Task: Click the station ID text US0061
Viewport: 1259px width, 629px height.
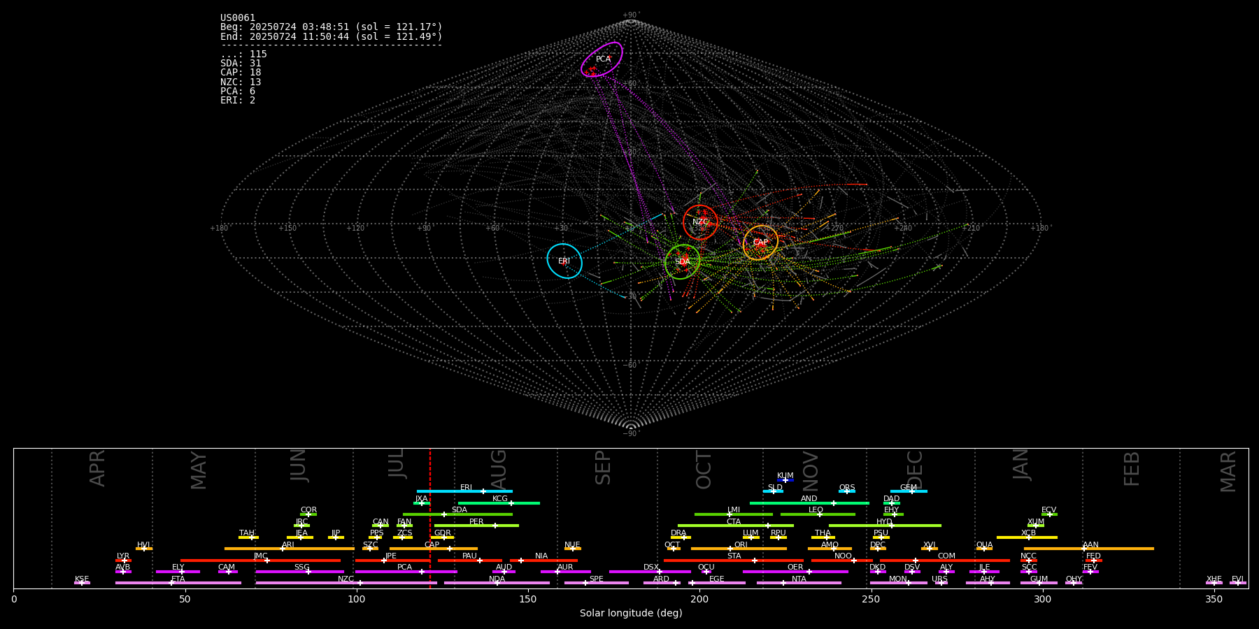Action: click(x=238, y=18)
